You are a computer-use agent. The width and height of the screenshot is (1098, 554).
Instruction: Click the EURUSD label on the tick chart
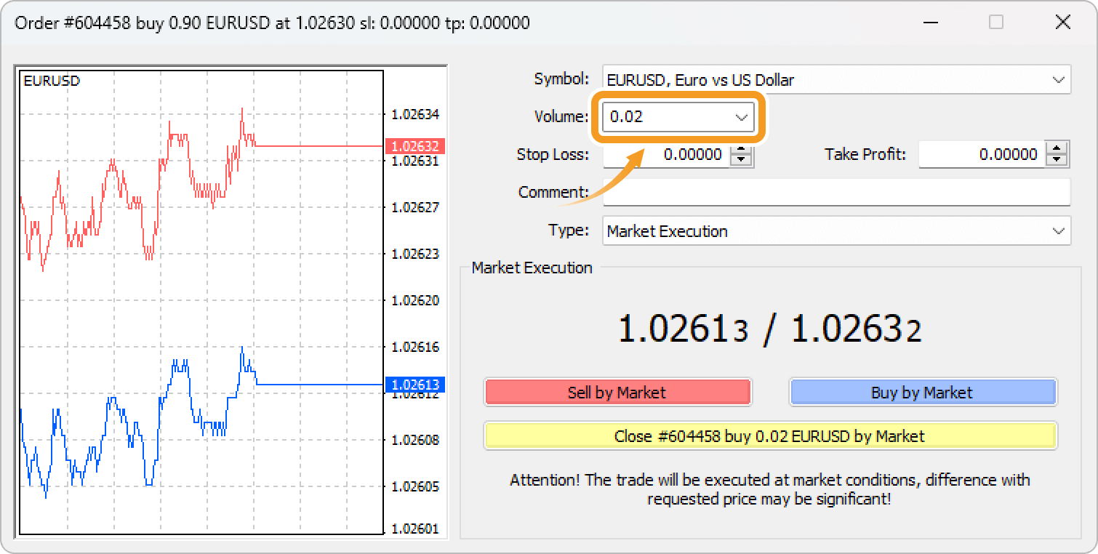52,81
